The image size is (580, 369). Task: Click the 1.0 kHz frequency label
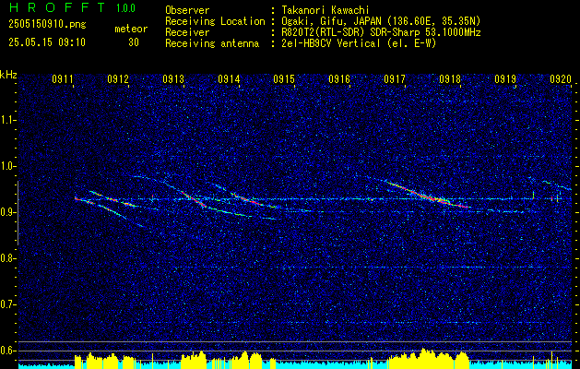click(8, 166)
